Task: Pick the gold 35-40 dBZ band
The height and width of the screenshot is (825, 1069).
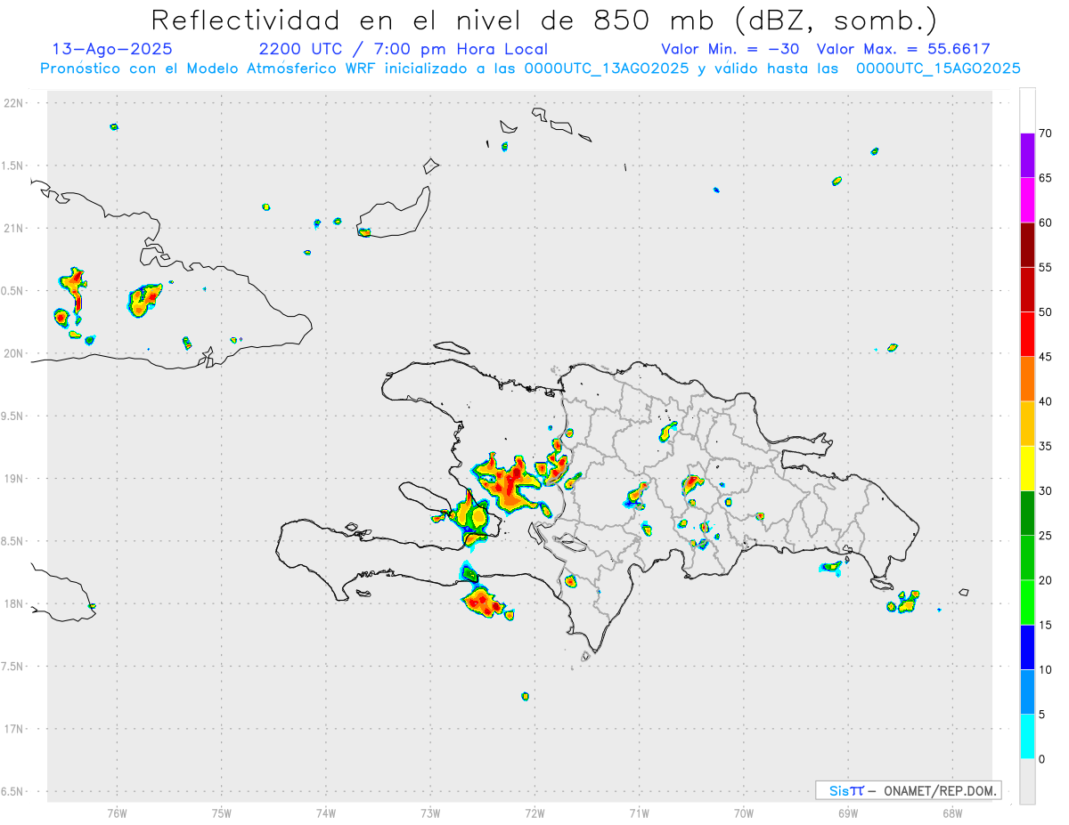Action: (x=1027, y=424)
